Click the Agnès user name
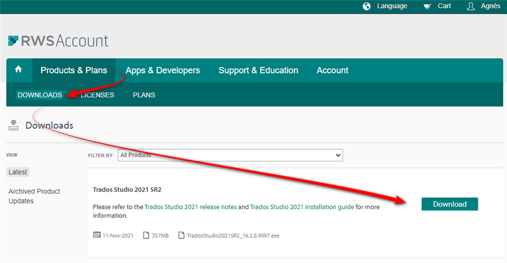 click(491, 6)
